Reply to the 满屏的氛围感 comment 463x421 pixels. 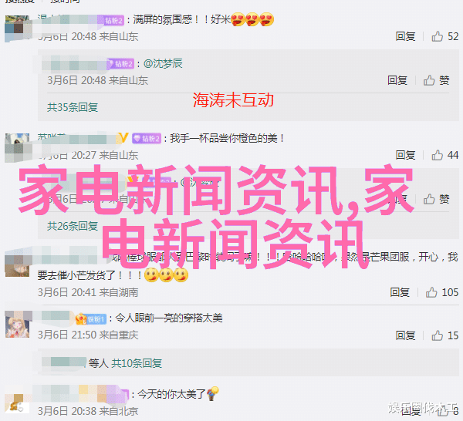(x=405, y=36)
